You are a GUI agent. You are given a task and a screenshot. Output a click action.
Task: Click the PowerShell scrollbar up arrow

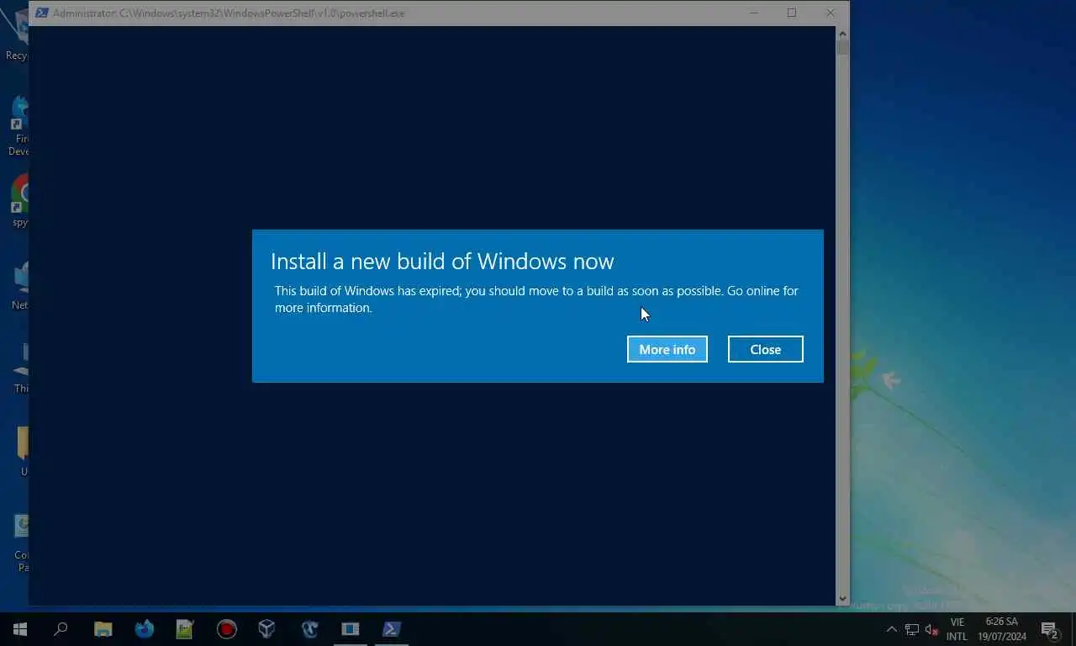tap(842, 33)
